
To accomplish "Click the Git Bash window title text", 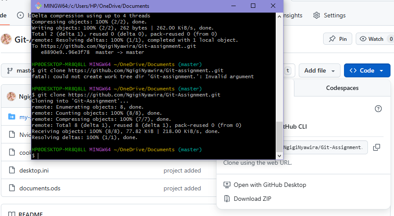I will (97, 6).
